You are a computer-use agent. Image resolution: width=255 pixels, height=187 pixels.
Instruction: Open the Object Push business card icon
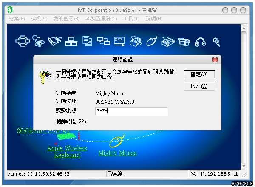(119, 41)
